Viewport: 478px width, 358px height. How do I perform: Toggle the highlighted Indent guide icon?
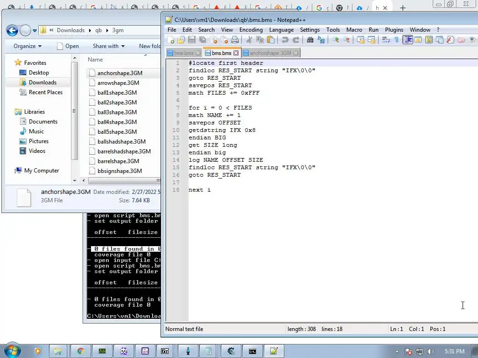[x=408, y=40]
